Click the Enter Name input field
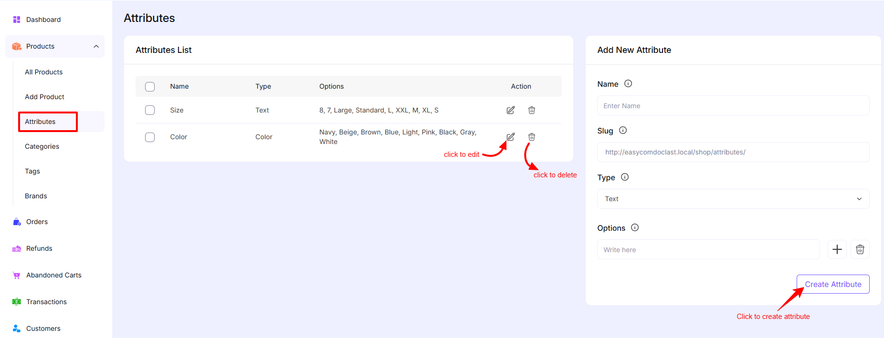This screenshot has height=338, width=884. tap(733, 106)
